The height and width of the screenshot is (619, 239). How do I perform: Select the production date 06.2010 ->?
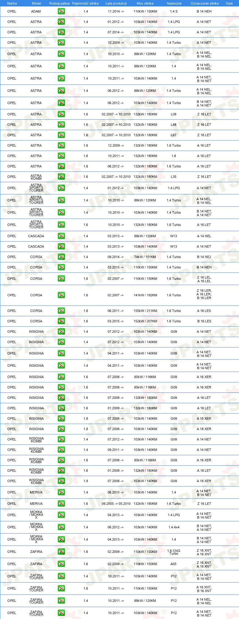116,492
